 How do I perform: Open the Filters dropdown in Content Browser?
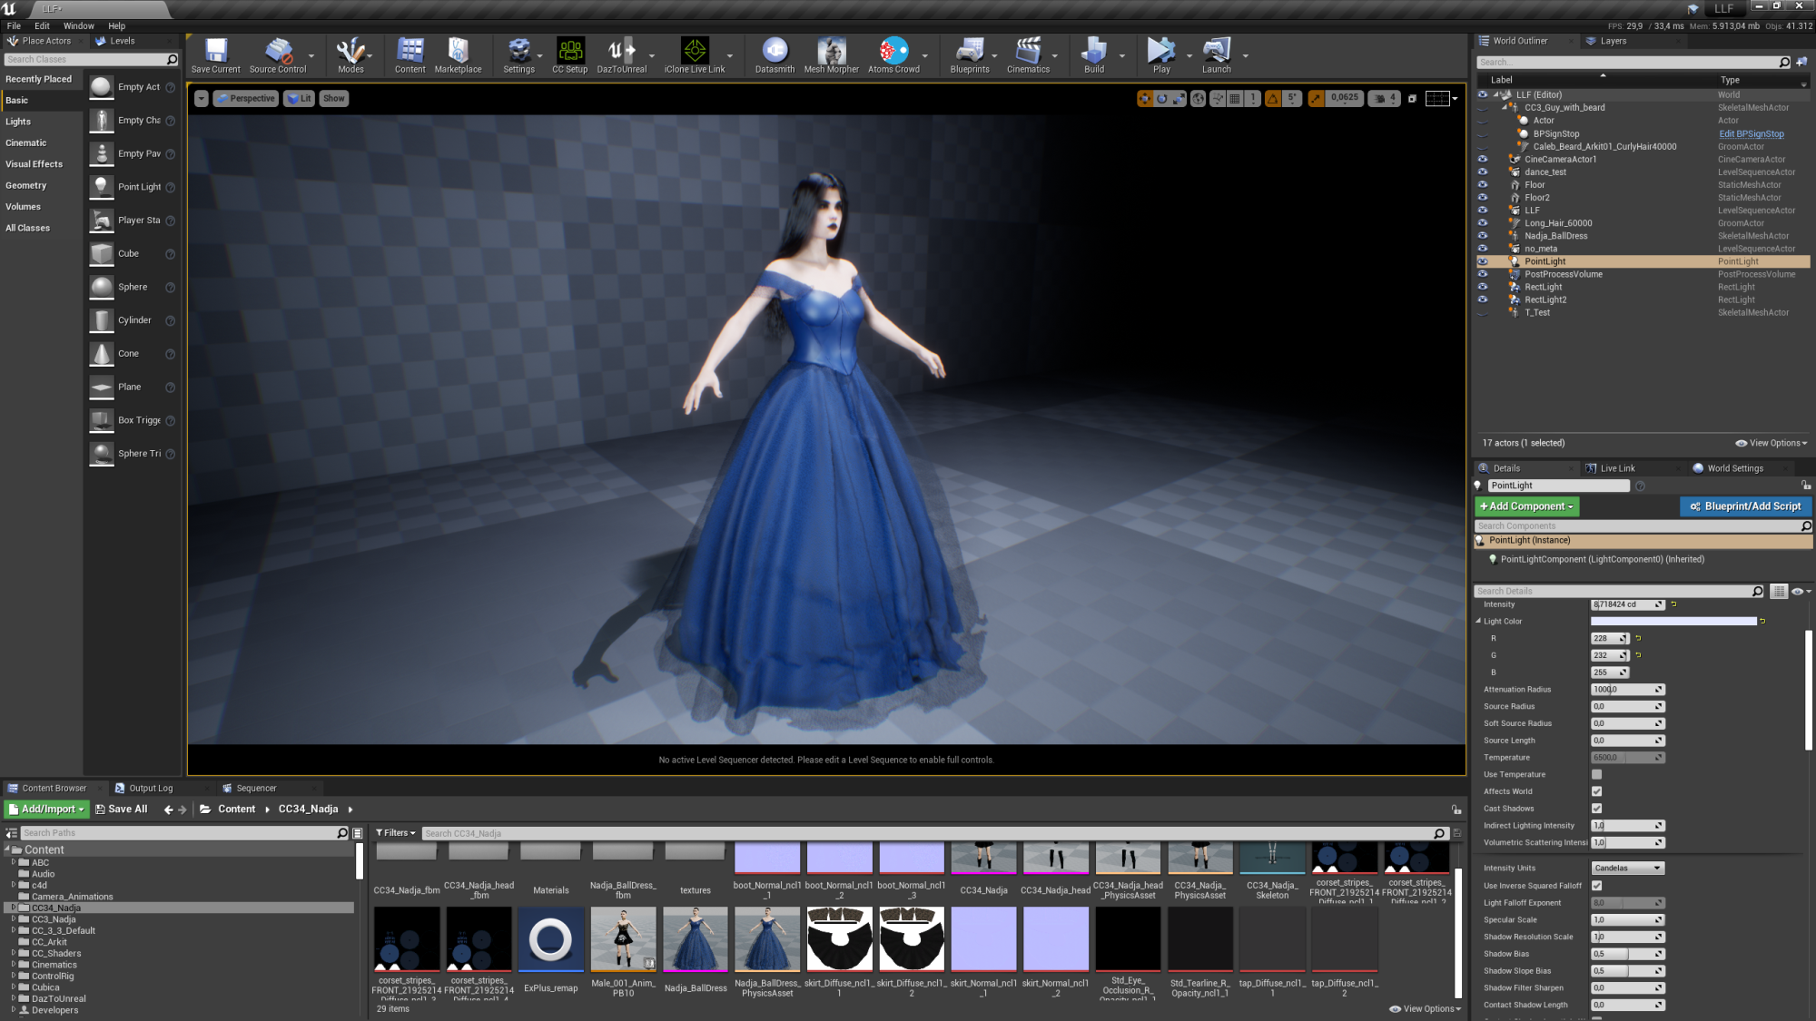[x=396, y=833]
